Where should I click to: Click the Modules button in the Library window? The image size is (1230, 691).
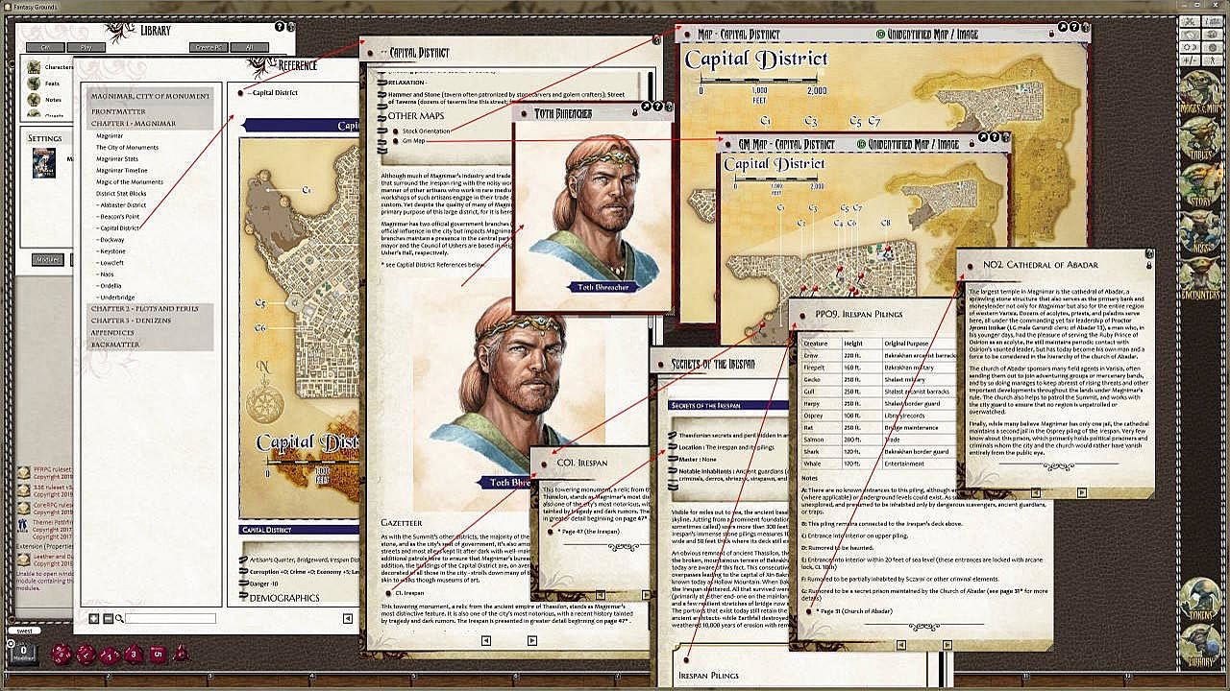click(47, 259)
